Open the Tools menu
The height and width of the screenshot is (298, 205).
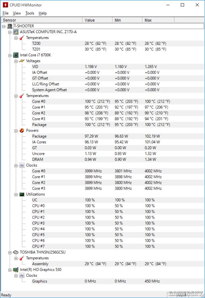click(30, 13)
